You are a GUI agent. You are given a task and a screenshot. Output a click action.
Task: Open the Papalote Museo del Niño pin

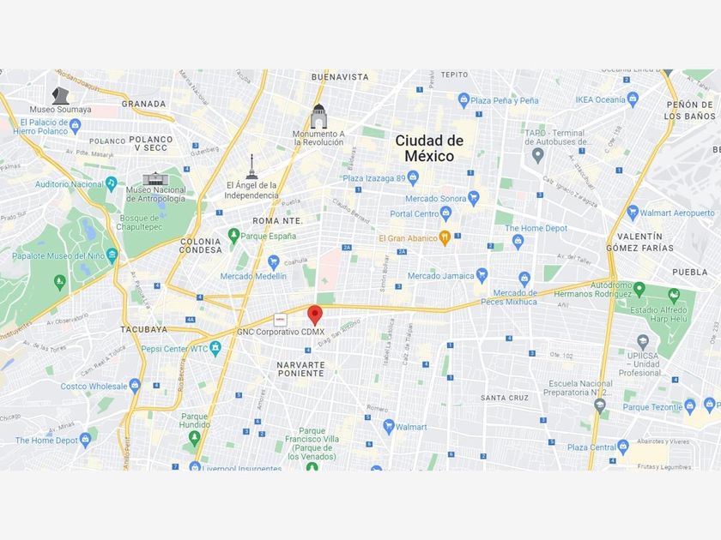pyautogui.click(x=112, y=255)
